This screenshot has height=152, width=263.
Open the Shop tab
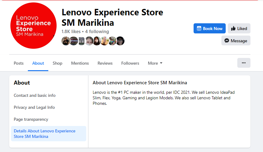57,63
